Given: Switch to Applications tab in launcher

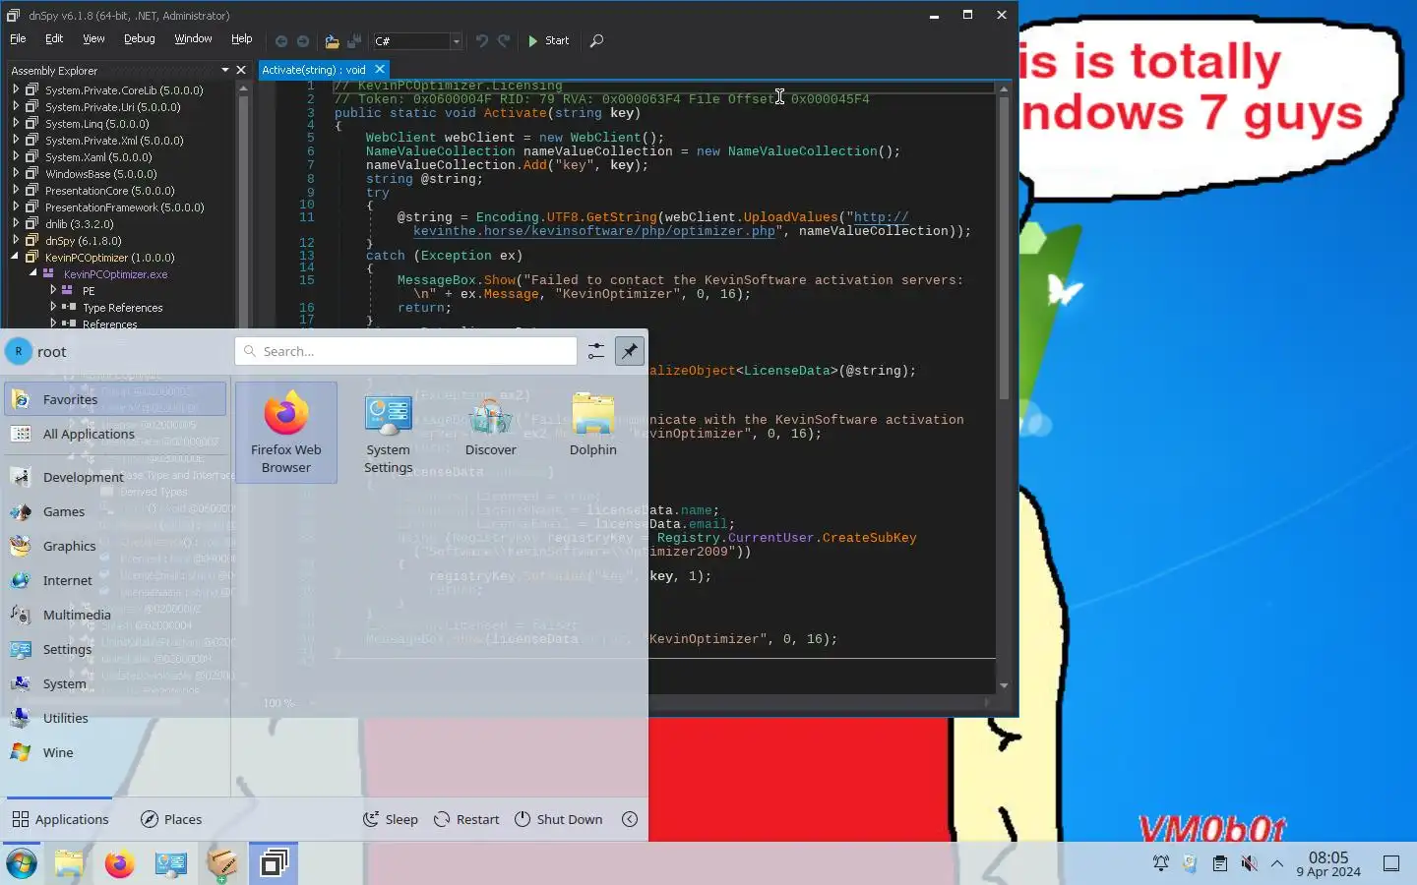Looking at the screenshot, I should coord(61,819).
